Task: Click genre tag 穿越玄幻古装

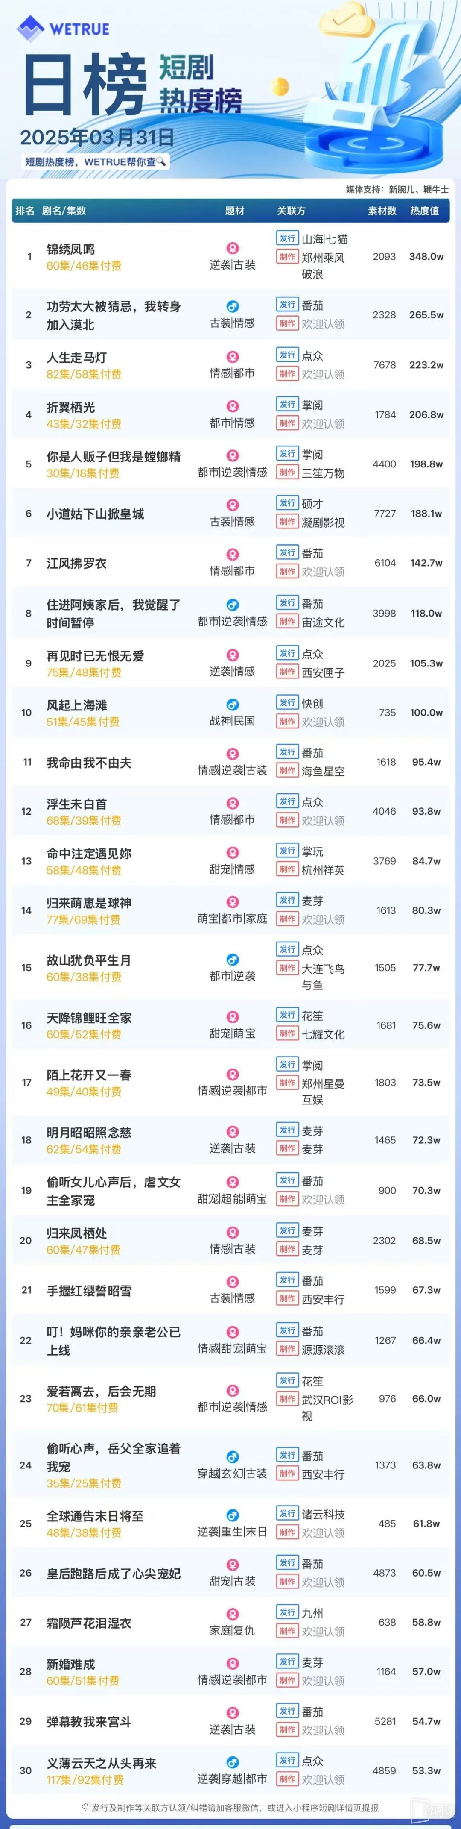Action: point(232,1474)
